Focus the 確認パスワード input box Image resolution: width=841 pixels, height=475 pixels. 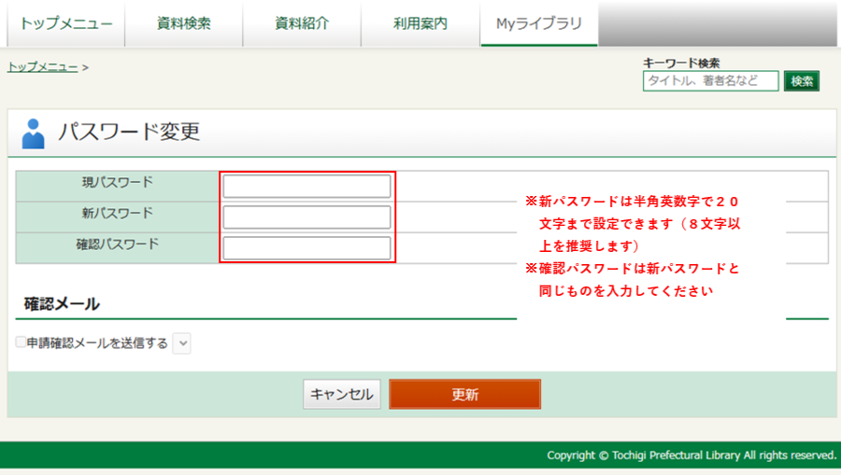tap(306, 248)
